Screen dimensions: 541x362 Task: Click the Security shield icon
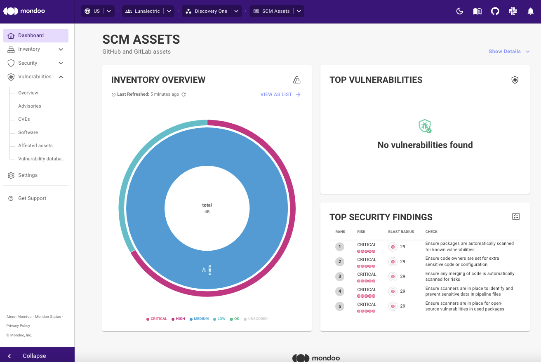[x=11, y=63]
